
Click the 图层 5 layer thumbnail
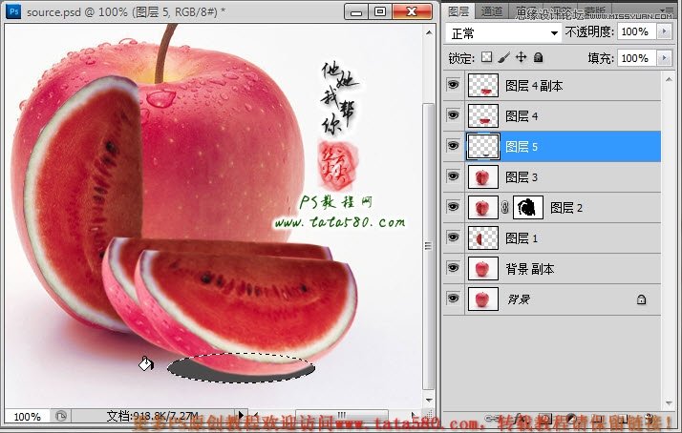point(482,146)
